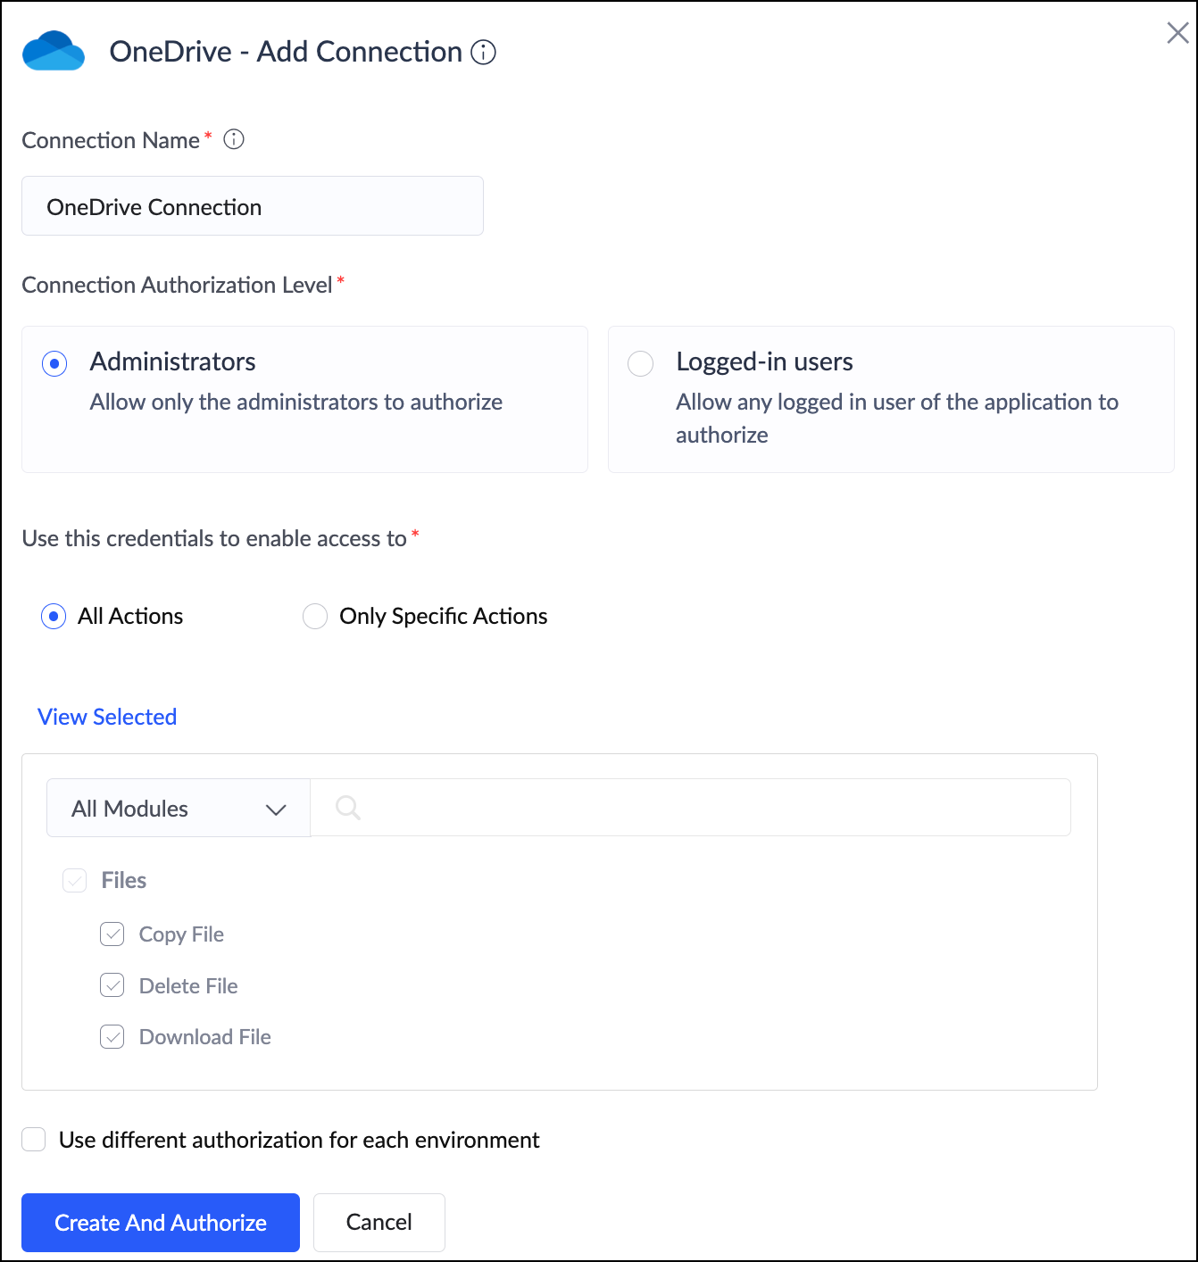
Task: Close the Add Connection dialog
Action: point(1177,33)
